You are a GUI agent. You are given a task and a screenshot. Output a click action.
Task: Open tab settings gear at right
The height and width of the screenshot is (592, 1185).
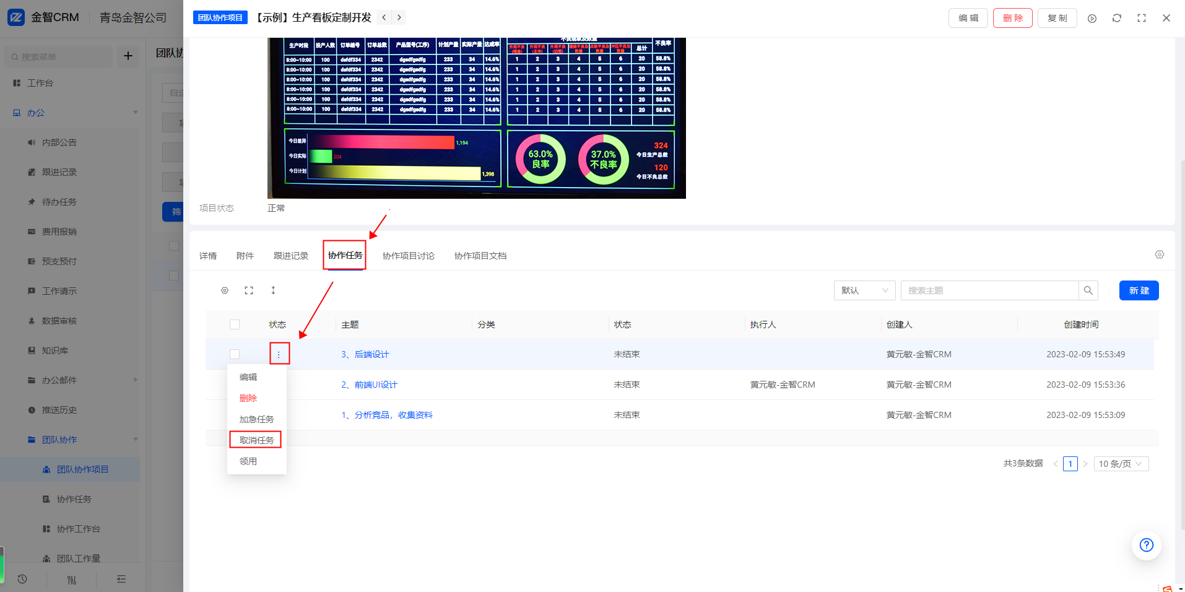[x=1160, y=255]
